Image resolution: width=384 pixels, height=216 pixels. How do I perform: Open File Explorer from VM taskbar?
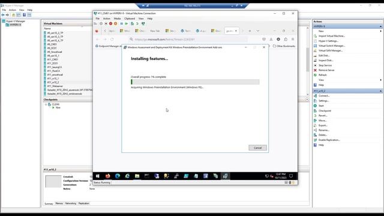click(x=137, y=176)
